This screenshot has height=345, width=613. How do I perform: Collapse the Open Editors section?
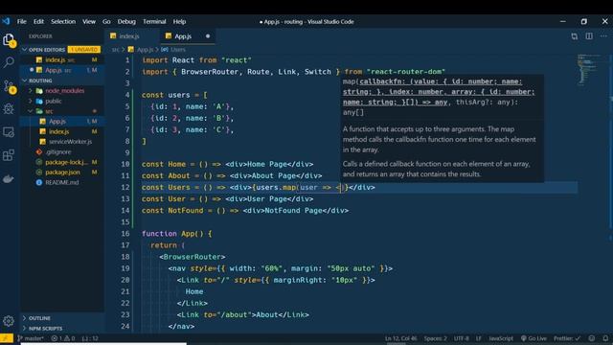[46, 50]
